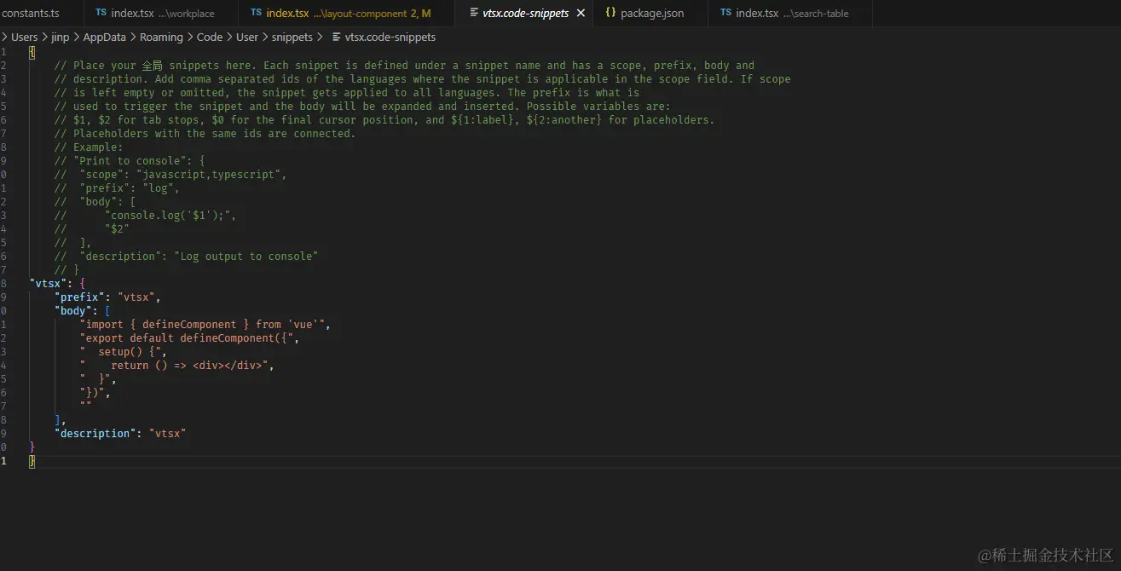The height and width of the screenshot is (571, 1121).
Task: Click the opening brace on line 1
Action: point(32,52)
